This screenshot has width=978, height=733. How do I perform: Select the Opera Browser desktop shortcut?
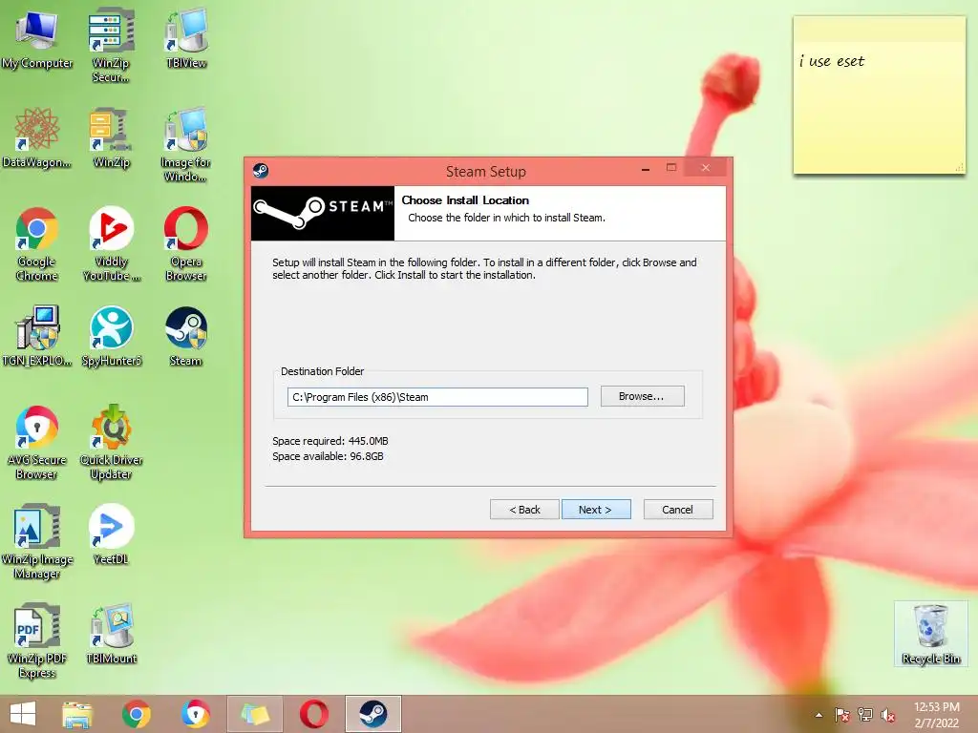[186, 244]
